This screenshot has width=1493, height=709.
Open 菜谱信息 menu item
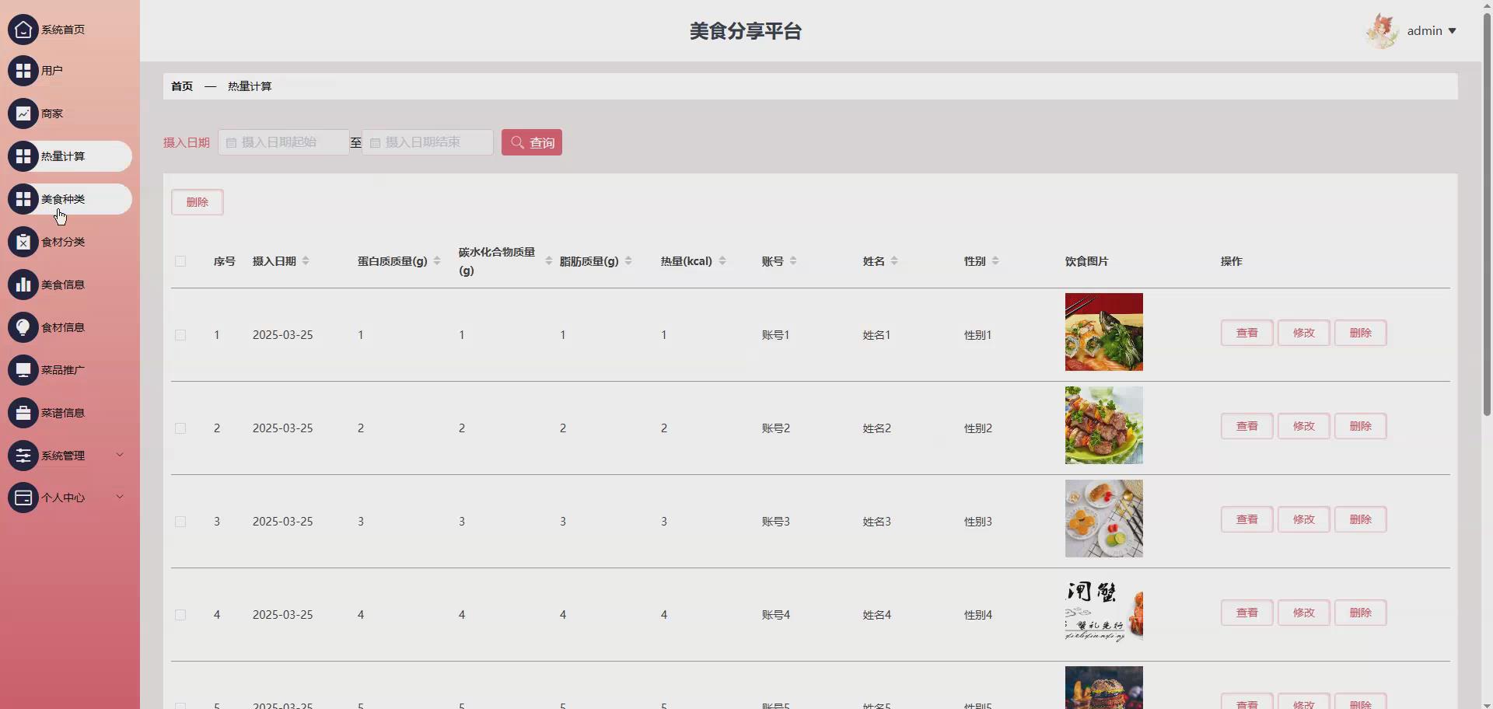[70, 413]
